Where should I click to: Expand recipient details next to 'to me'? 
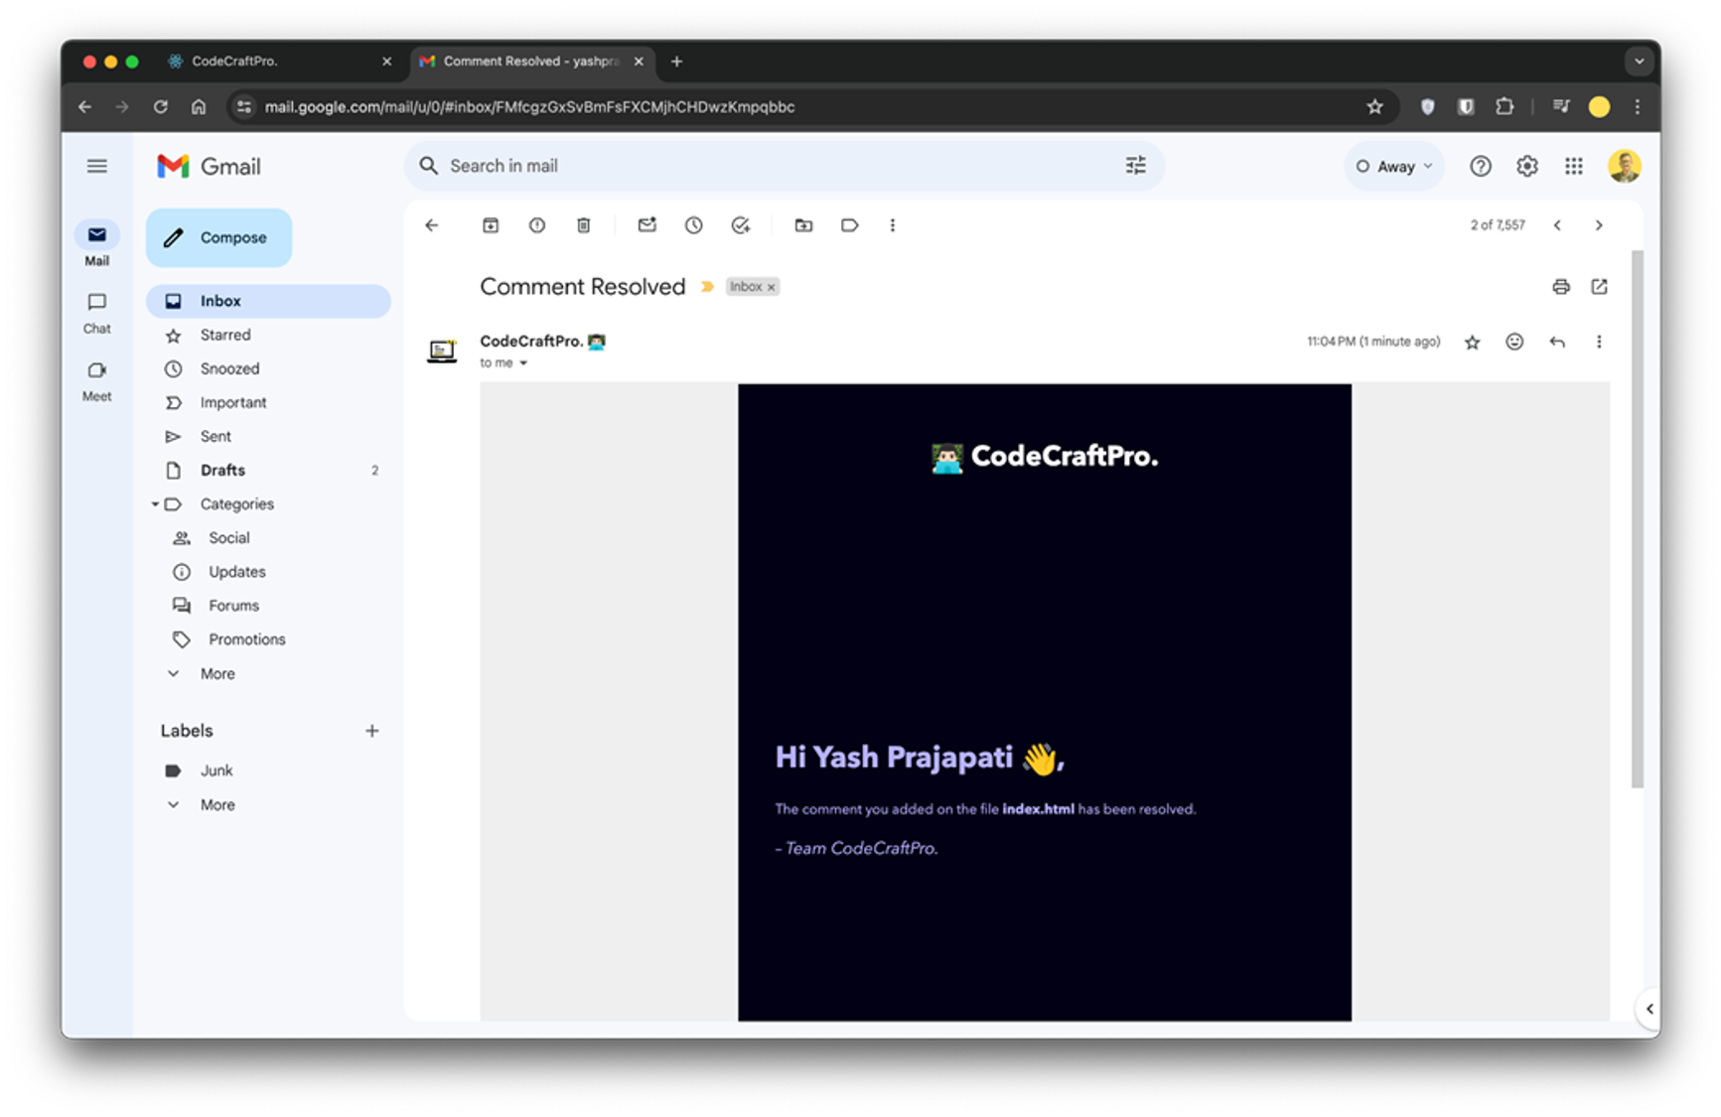(x=523, y=363)
